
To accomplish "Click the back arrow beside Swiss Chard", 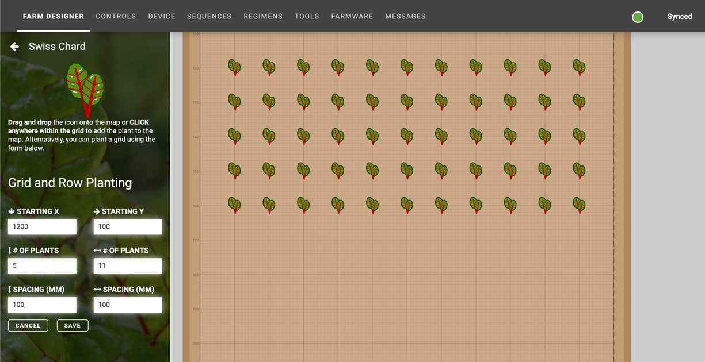I will pyautogui.click(x=14, y=47).
